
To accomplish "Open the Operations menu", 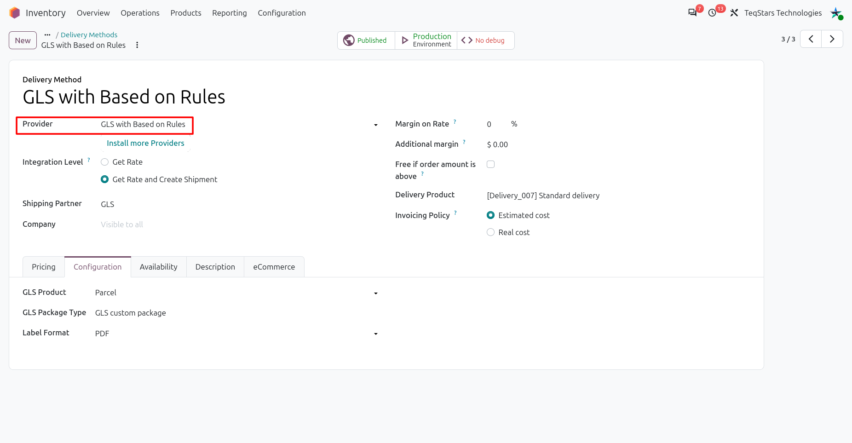I will [140, 13].
